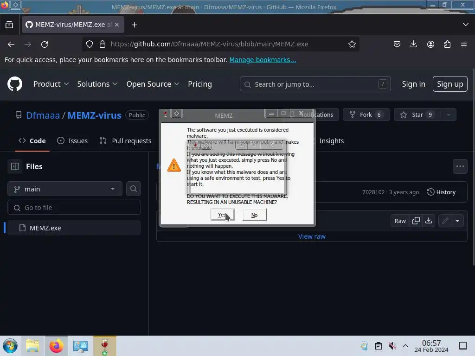
Task: Click Yes in the MEMZ dialog
Action: pyautogui.click(x=222, y=215)
